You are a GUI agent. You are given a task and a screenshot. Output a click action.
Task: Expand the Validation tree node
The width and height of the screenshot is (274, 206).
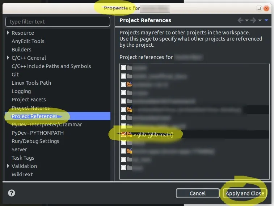click(x=8, y=166)
